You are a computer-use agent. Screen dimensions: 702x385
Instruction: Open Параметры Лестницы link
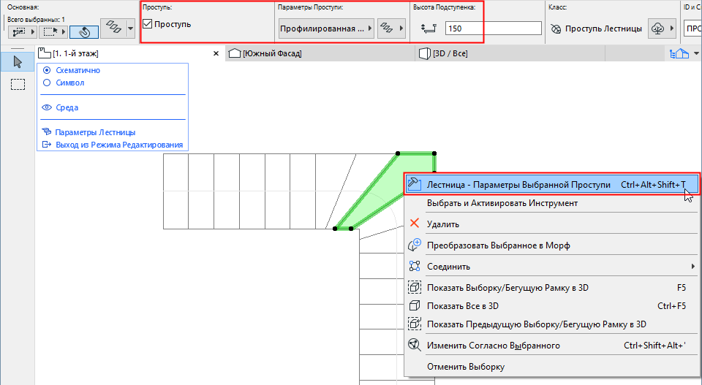(x=95, y=132)
